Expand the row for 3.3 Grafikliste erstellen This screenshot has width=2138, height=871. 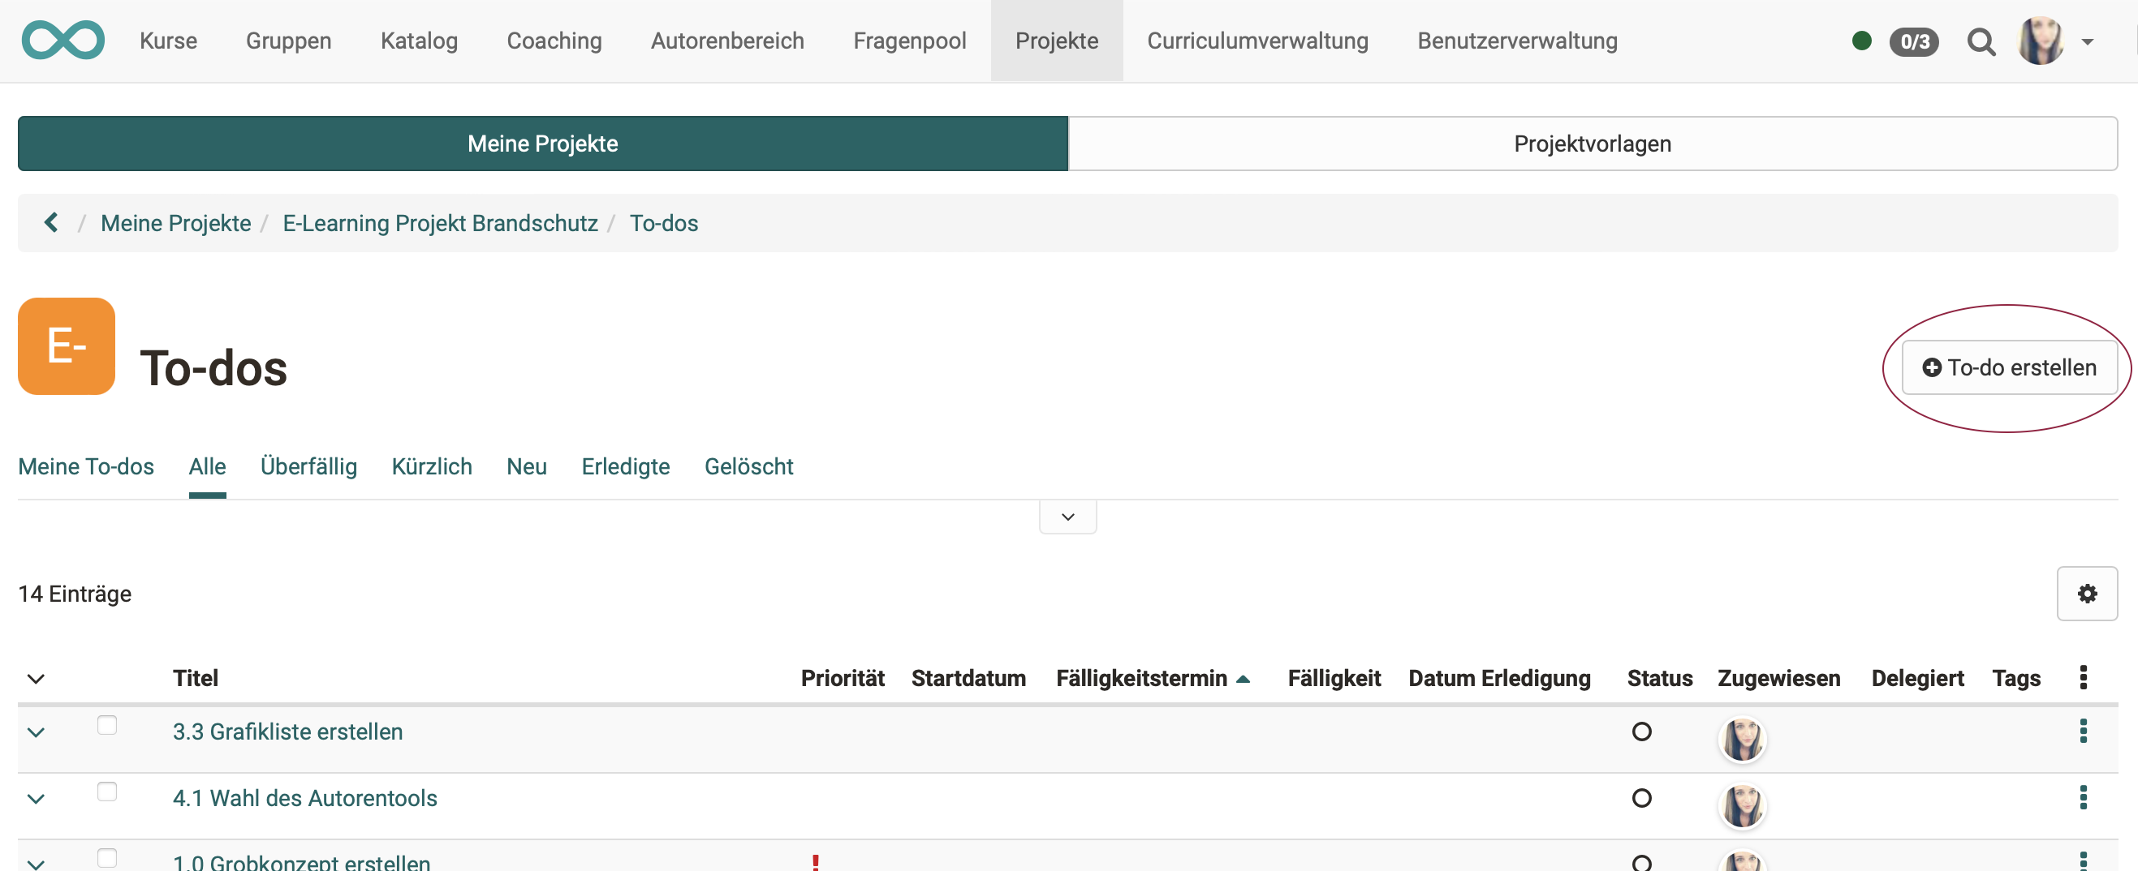pos(35,732)
